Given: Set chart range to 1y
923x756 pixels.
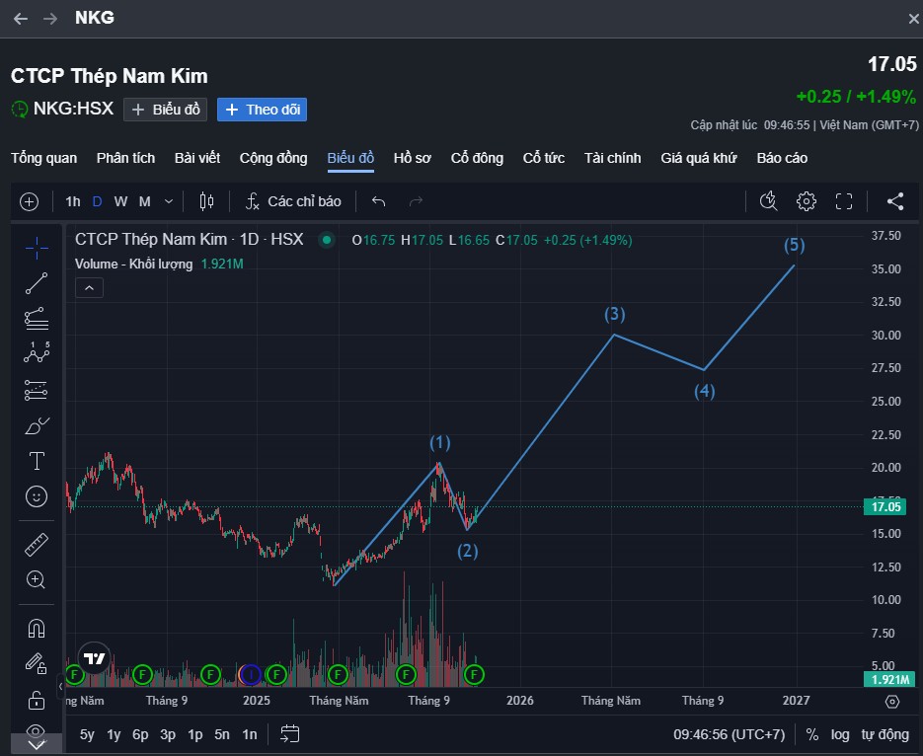Looking at the screenshot, I should [x=114, y=734].
